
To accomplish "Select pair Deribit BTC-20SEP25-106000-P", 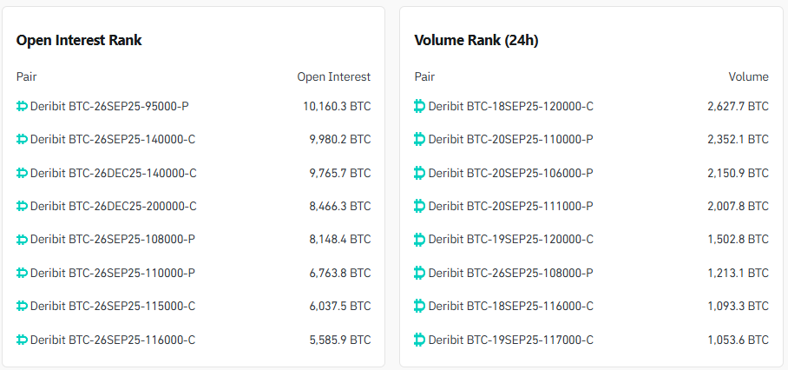I will [x=510, y=174].
